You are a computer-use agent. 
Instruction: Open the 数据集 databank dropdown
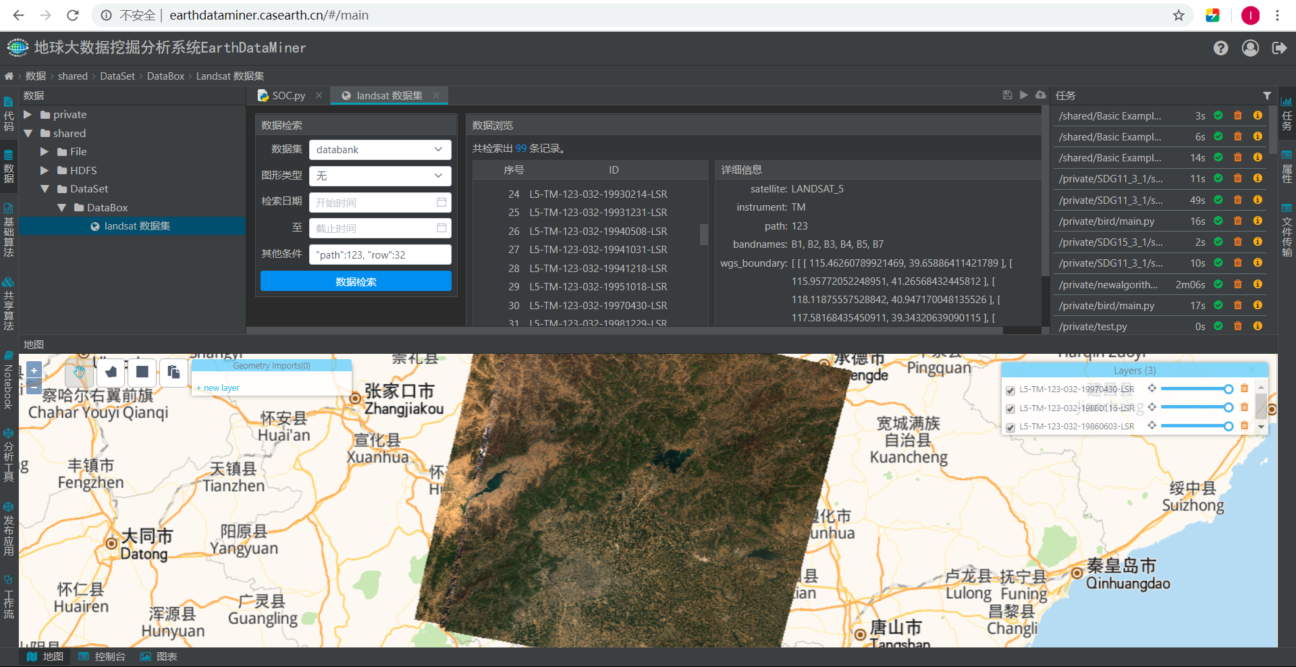pyautogui.click(x=380, y=150)
